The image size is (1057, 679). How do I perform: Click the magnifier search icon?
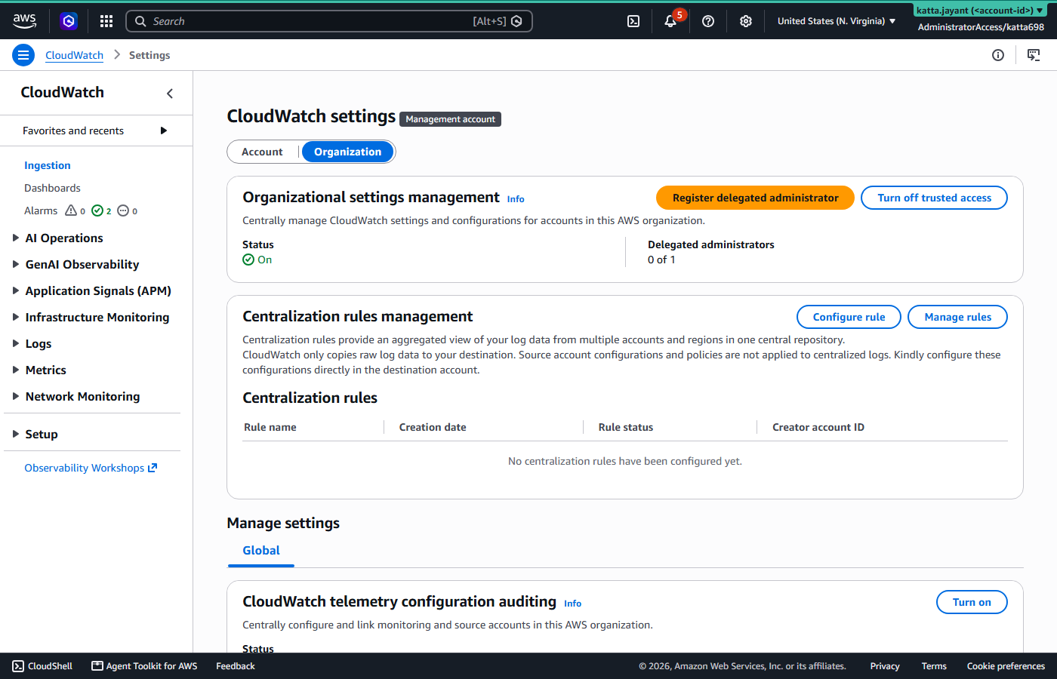click(140, 21)
